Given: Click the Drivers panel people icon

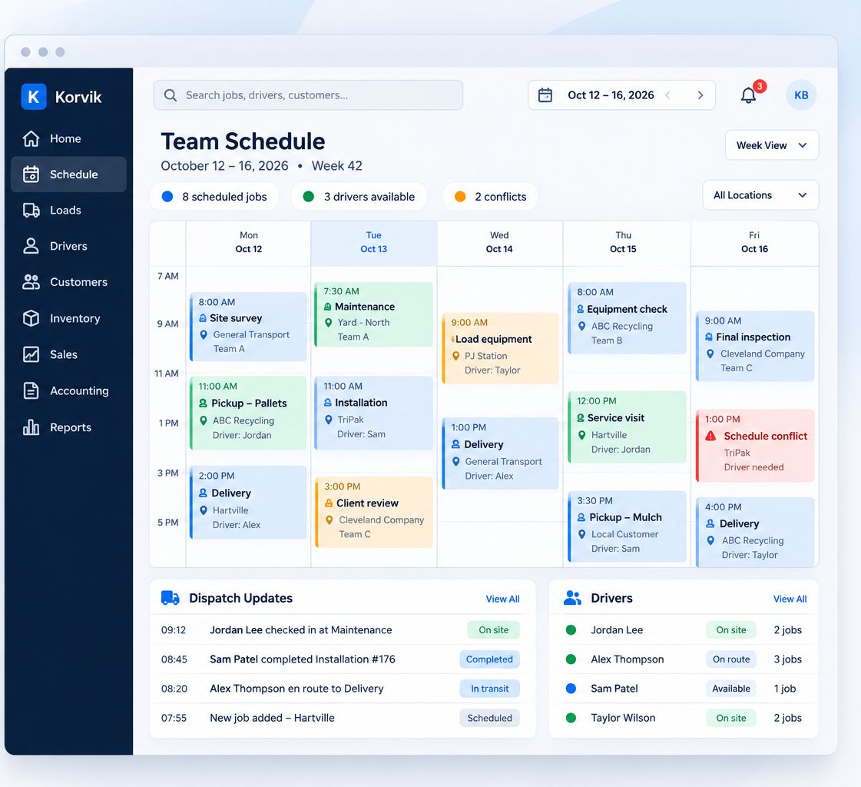Looking at the screenshot, I should pos(572,598).
